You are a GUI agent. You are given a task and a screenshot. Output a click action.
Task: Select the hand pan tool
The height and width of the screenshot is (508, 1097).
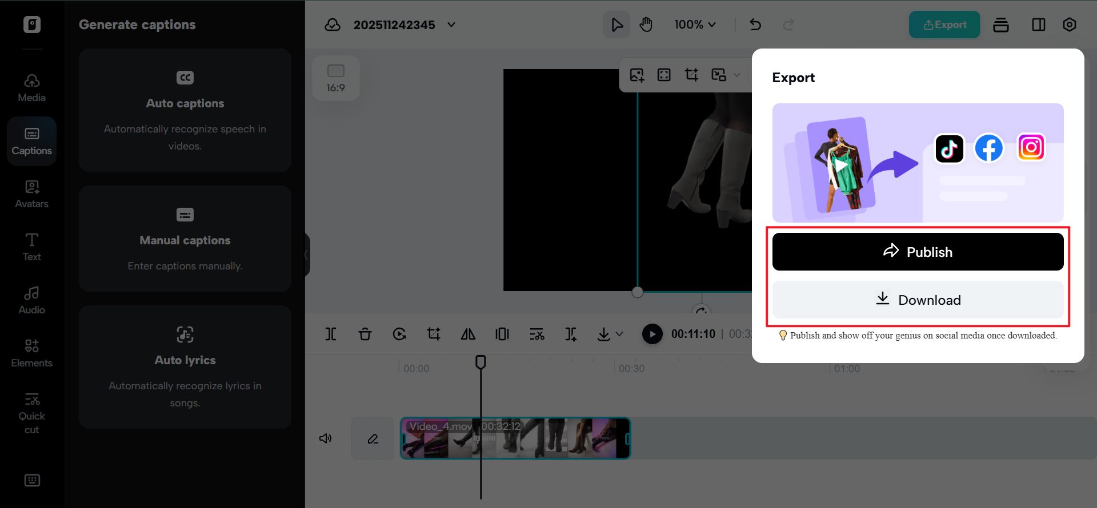646,25
